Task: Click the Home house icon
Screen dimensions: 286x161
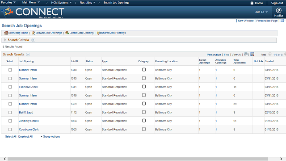Action: click(252, 3)
